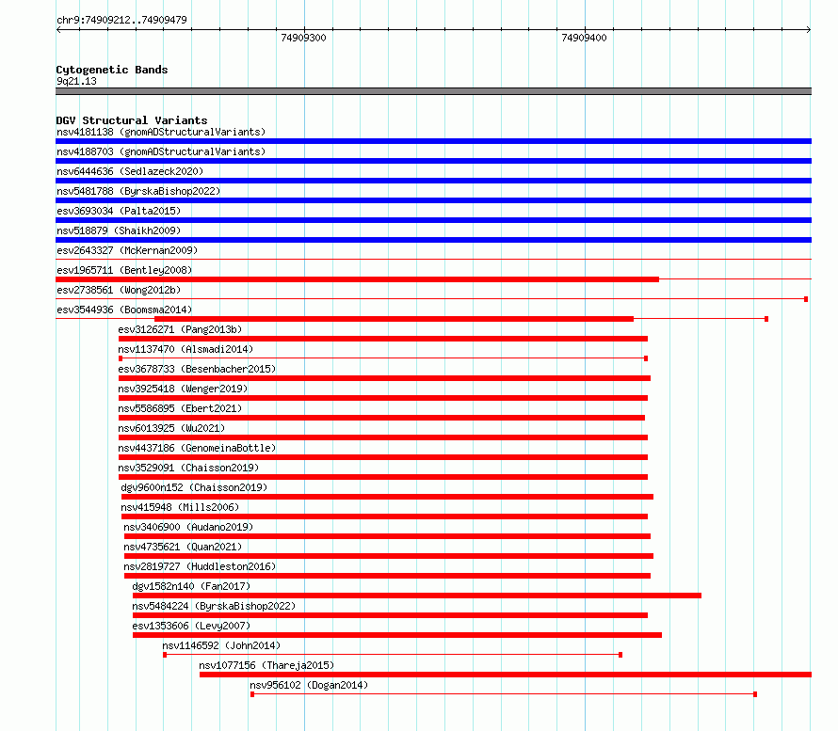Click the right end marker of nsv956102
The width and height of the screenshot is (838, 731).
(x=755, y=694)
